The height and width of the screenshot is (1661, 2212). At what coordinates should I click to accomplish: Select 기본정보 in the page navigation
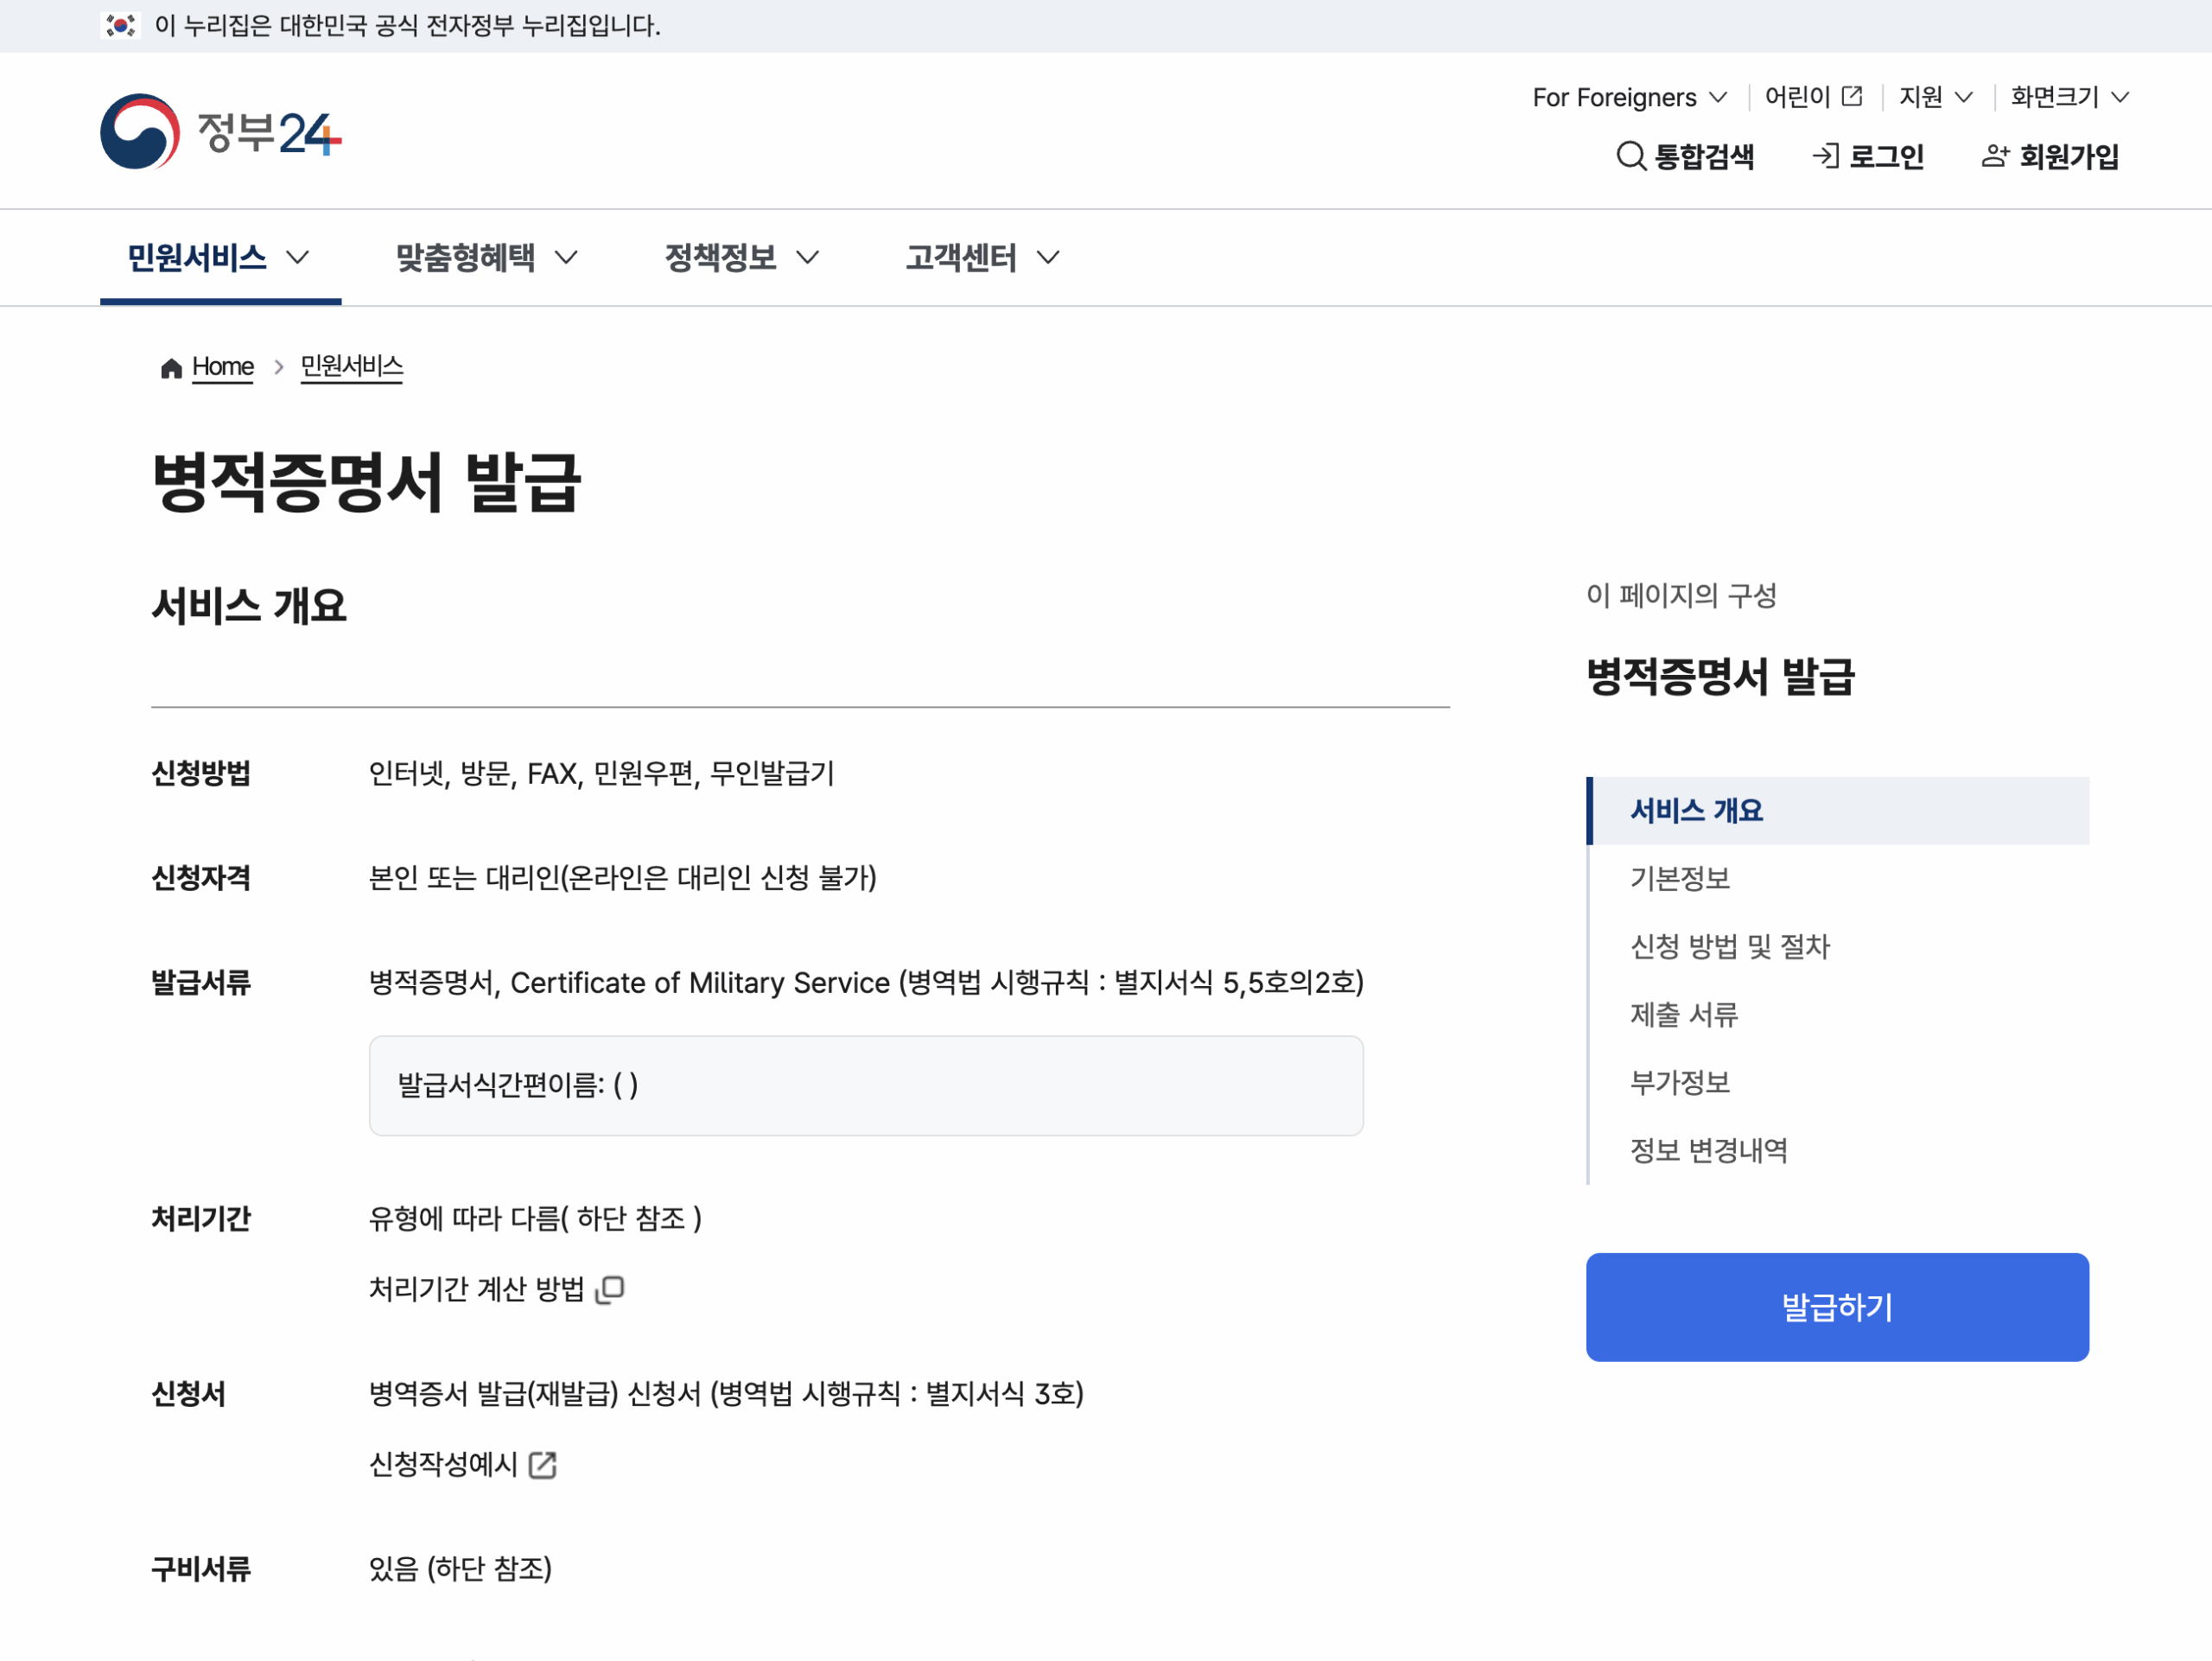1679,879
